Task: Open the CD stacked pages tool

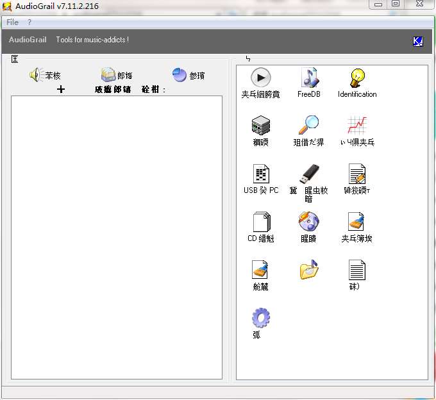Action: pos(260,222)
